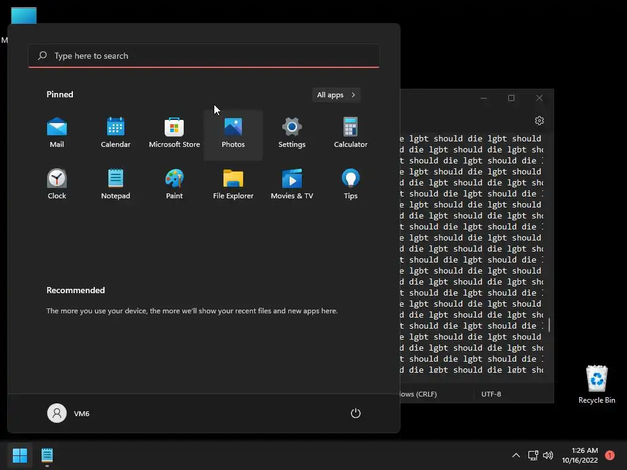Launch the Calendar pinned app
The image size is (627, 470).
click(x=116, y=133)
